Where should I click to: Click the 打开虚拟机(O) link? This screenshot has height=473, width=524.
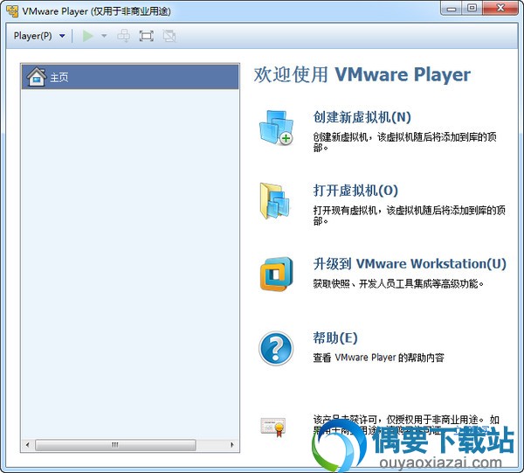point(355,191)
